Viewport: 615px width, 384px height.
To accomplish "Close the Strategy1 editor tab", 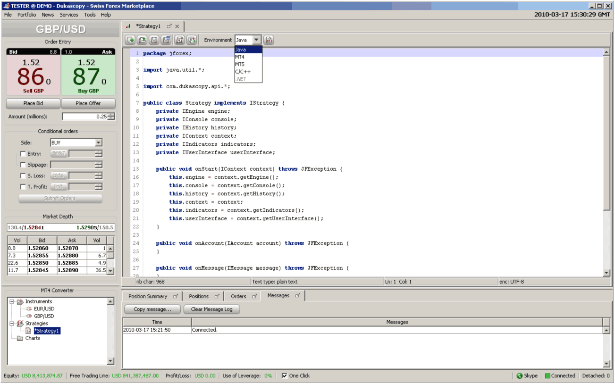I will click(x=177, y=26).
